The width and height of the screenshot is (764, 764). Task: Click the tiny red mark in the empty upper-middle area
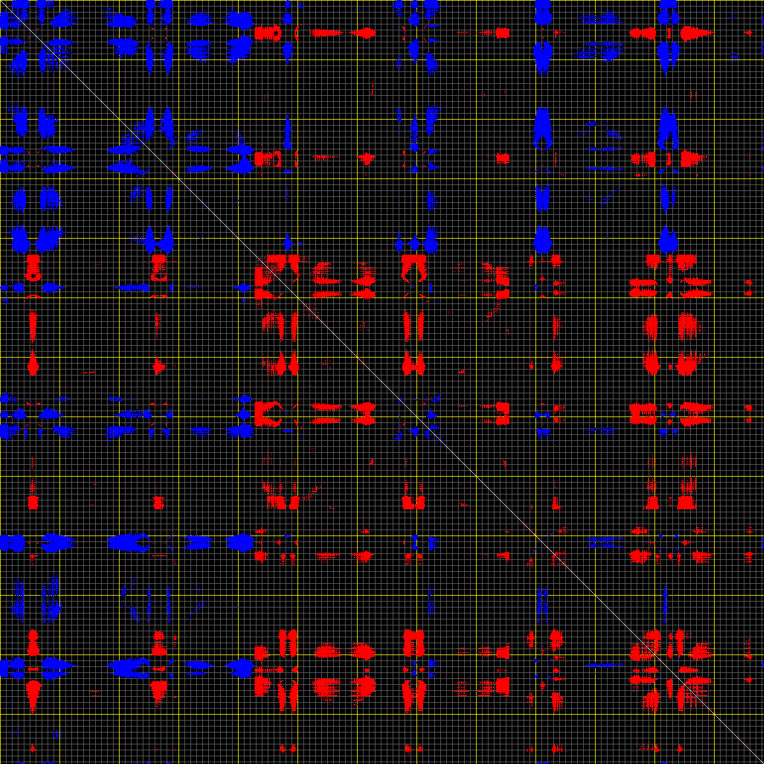tap(371, 89)
